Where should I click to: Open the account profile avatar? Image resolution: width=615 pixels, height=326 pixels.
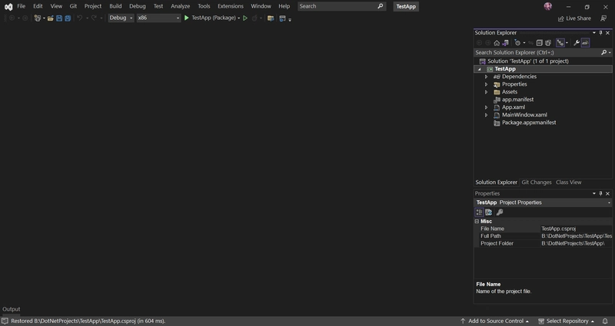click(548, 6)
